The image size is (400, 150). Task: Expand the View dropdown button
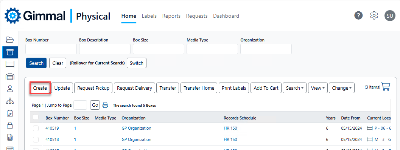click(x=318, y=88)
